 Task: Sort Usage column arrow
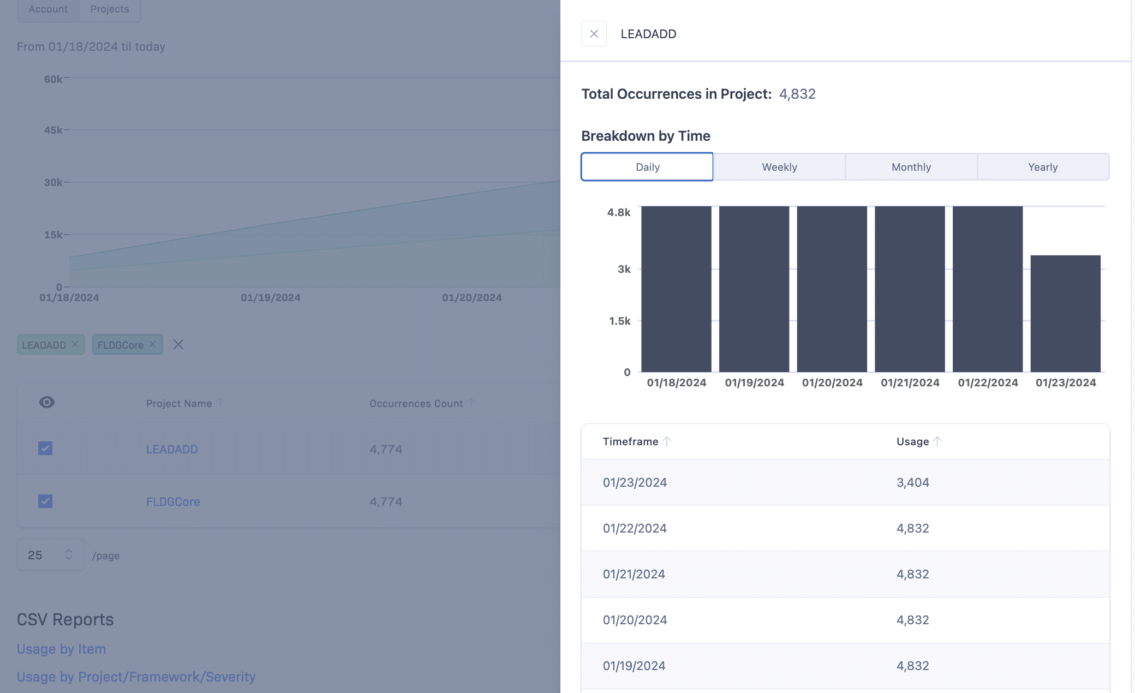(x=937, y=441)
